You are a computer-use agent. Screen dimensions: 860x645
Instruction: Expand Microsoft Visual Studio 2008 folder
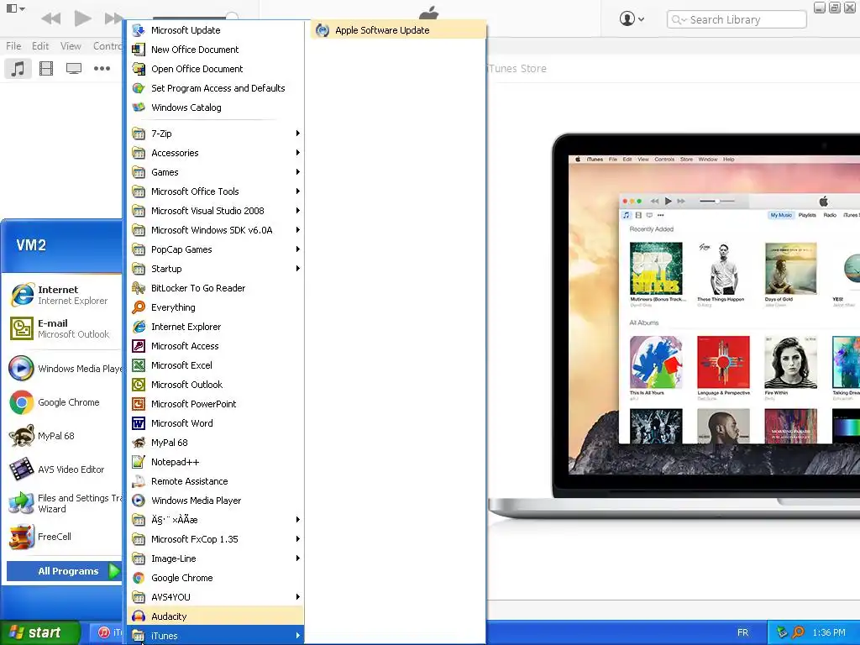coord(215,211)
